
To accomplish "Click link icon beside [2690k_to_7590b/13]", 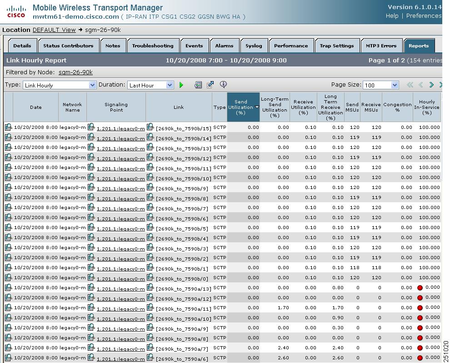I will click(150, 147).
